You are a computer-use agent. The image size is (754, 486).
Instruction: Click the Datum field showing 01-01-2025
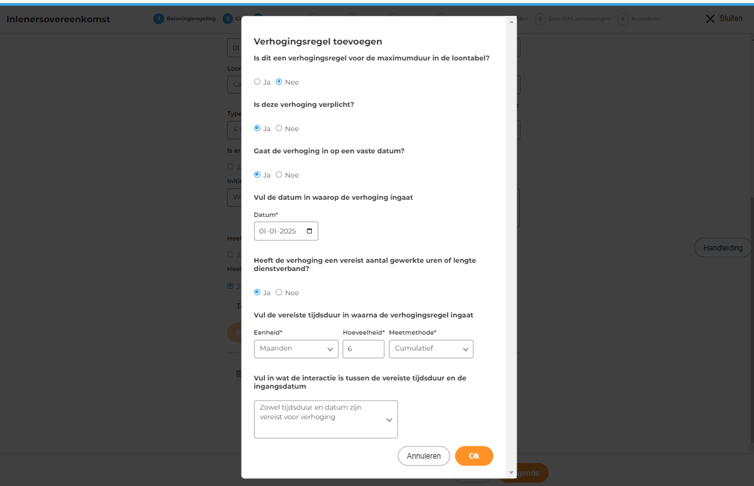point(279,232)
